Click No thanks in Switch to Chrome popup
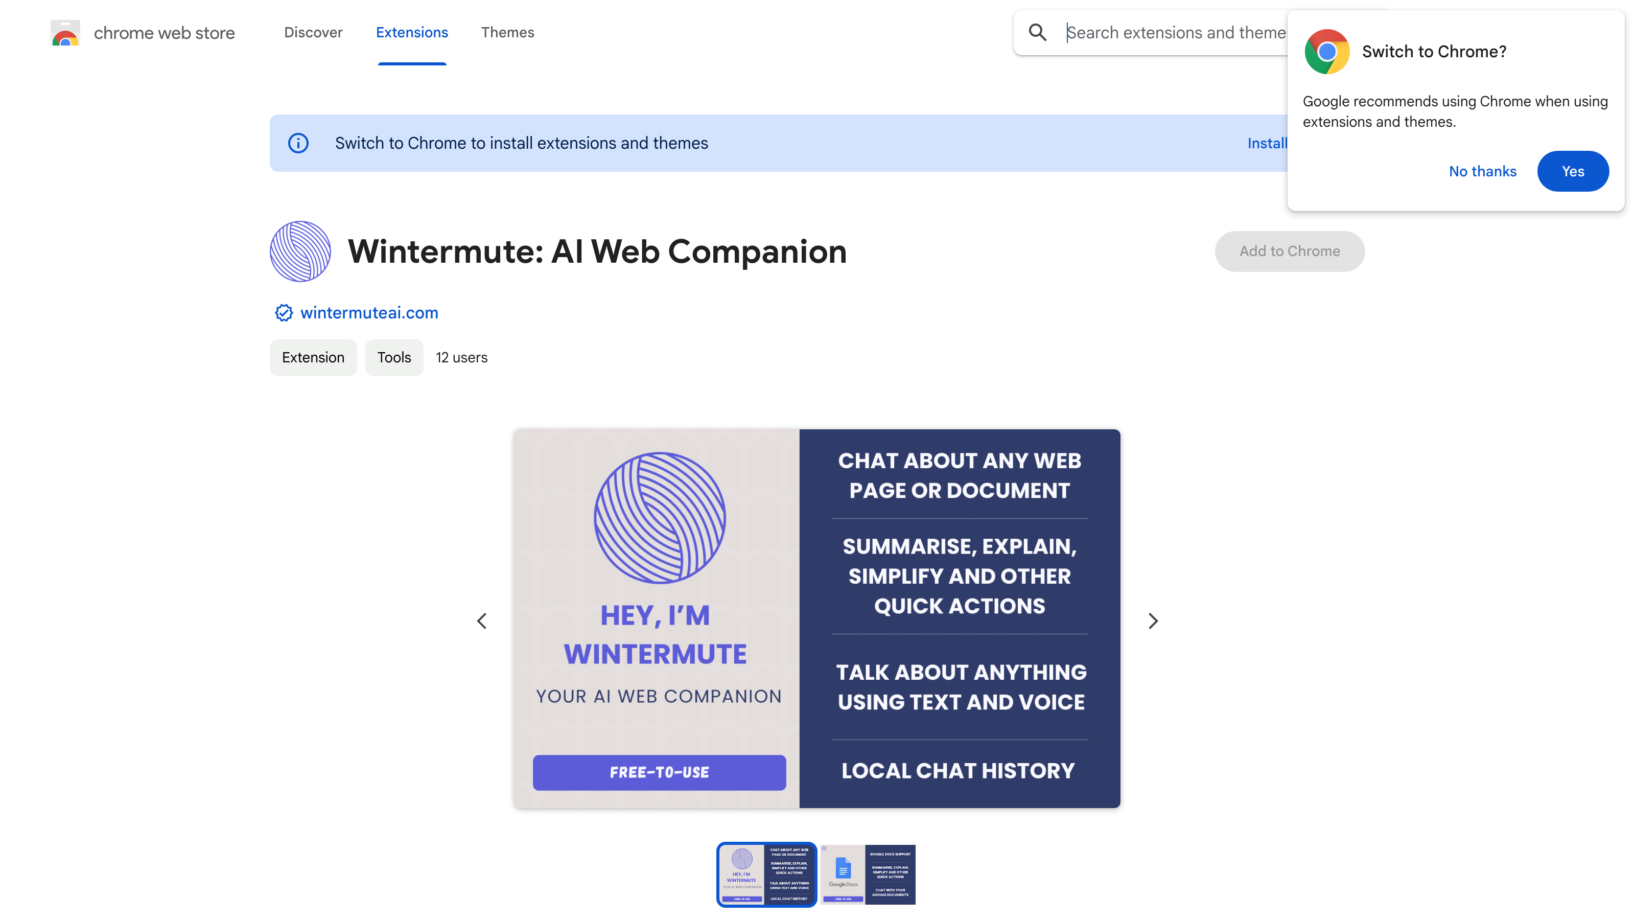 pyautogui.click(x=1482, y=171)
